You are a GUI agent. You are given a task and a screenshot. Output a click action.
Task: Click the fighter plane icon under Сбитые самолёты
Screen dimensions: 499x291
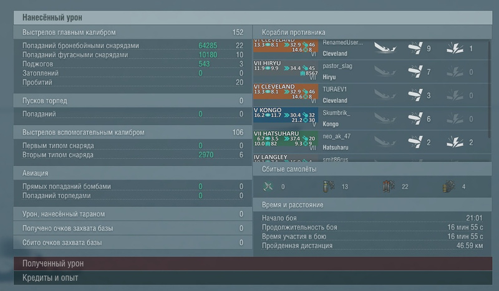click(269, 186)
